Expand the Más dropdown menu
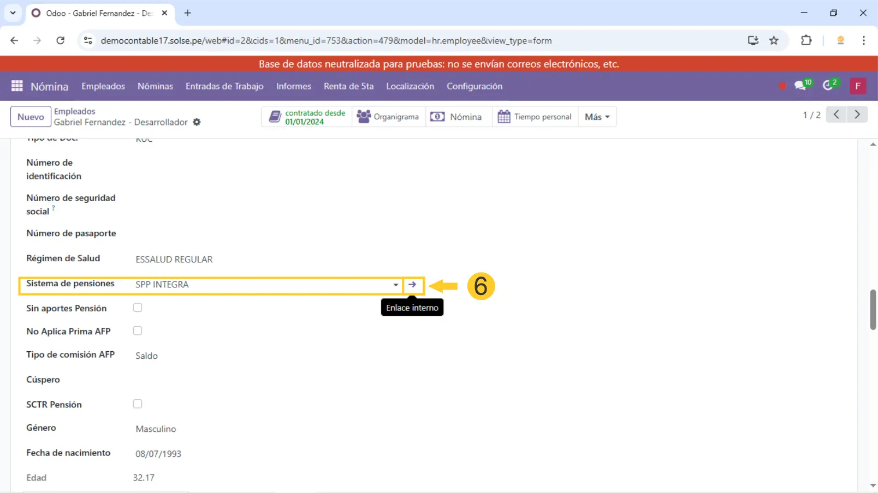Viewport: 878px width, 493px height. (x=597, y=117)
